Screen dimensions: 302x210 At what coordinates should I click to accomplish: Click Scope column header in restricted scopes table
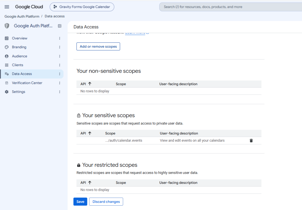[121, 183]
